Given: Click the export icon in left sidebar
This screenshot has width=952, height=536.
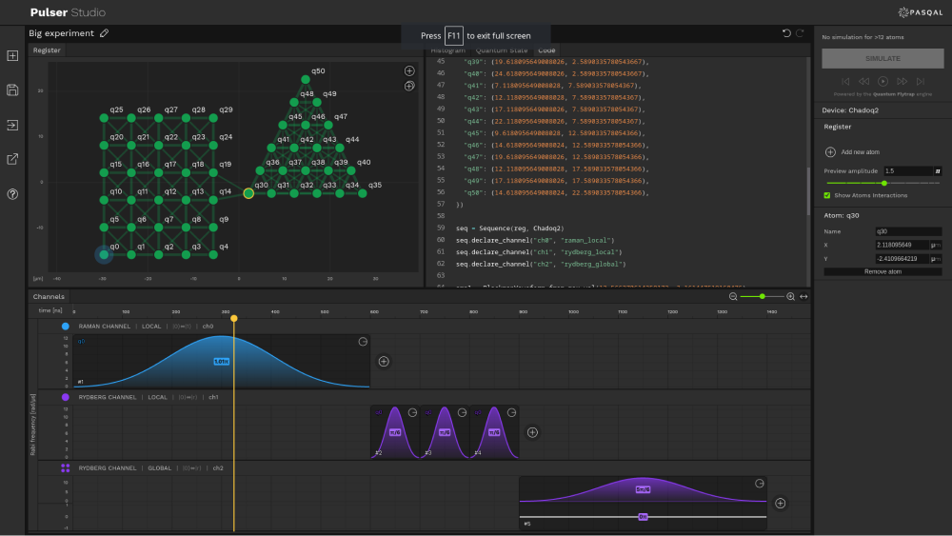Looking at the screenshot, I should [12, 159].
